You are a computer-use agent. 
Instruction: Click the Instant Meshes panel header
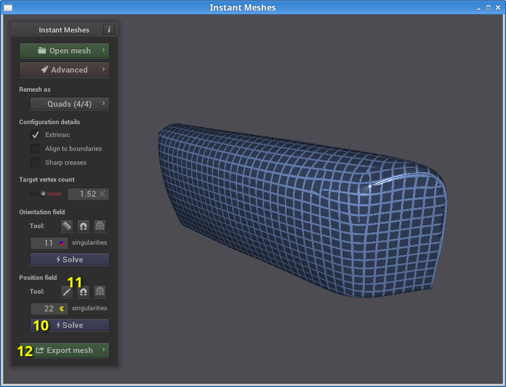(x=64, y=30)
